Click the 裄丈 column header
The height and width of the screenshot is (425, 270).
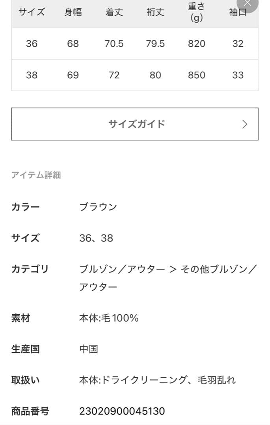click(155, 12)
